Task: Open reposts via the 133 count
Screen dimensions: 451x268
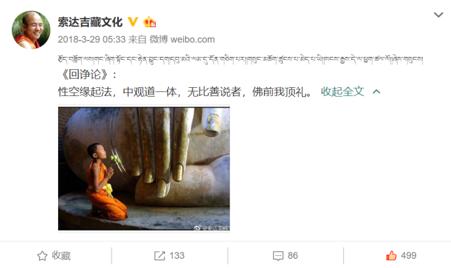Action: [177, 256]
